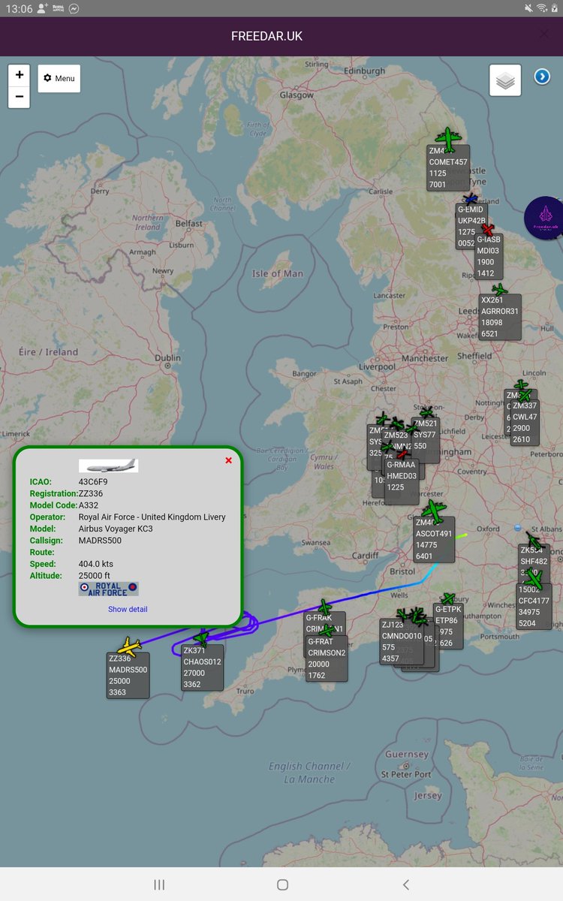
Task: Tap the Android back navigation button
Action: point(405,884)
